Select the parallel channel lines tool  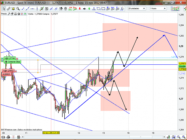click(122, 9)
